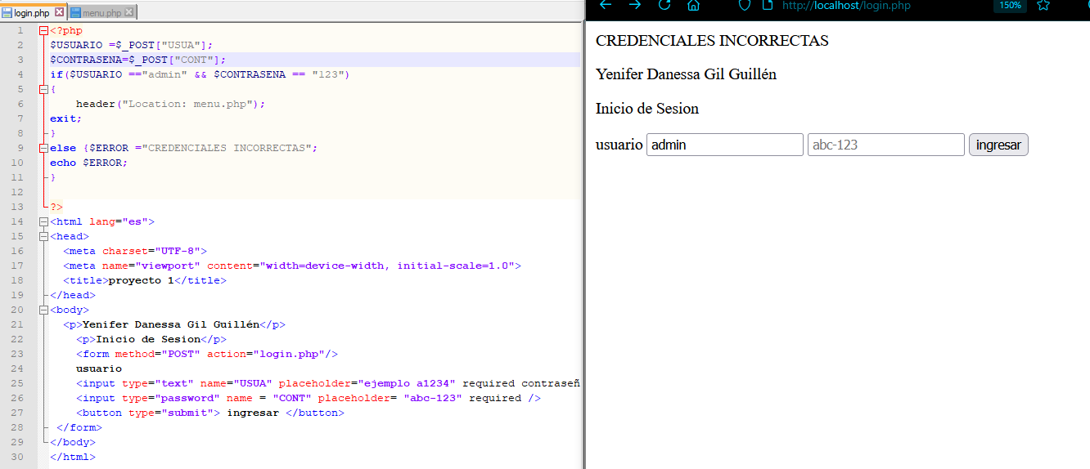The height and width of the screenshot is (469, 1090).
Task: Click the localhost/login.php address bar
Action: click(846, 6)
